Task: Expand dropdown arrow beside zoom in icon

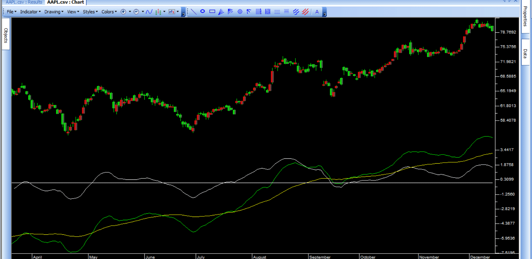Action: pyautogui.click(x=130, y=12)
